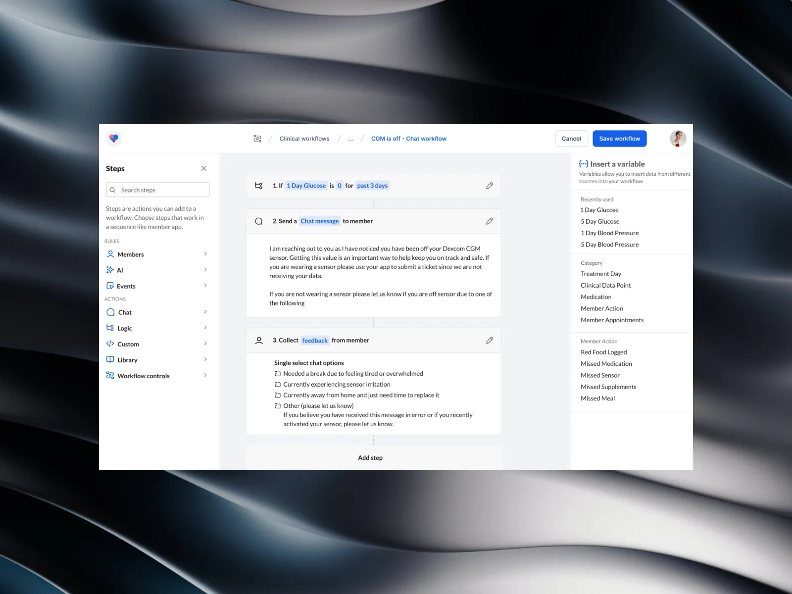Choose Missed Sensor member action
This screenshot has width=792, height=594.
[x=600, y=375]
